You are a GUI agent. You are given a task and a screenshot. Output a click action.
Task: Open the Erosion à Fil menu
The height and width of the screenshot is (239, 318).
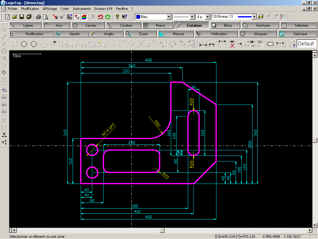coord(103,9)
